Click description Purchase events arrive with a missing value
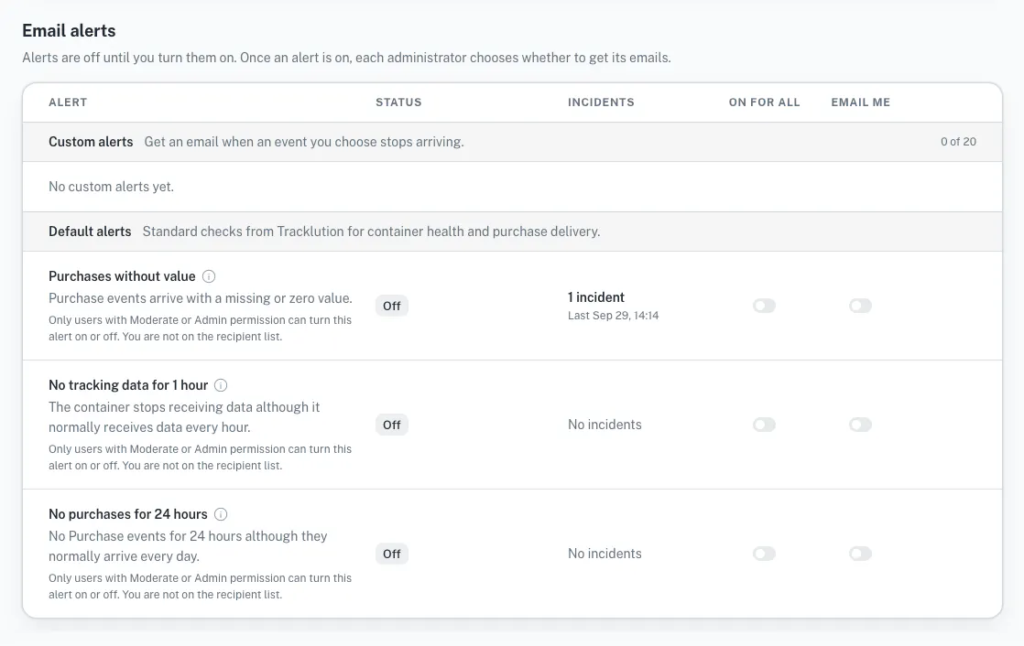1024x646 pixels. point(201,299)
